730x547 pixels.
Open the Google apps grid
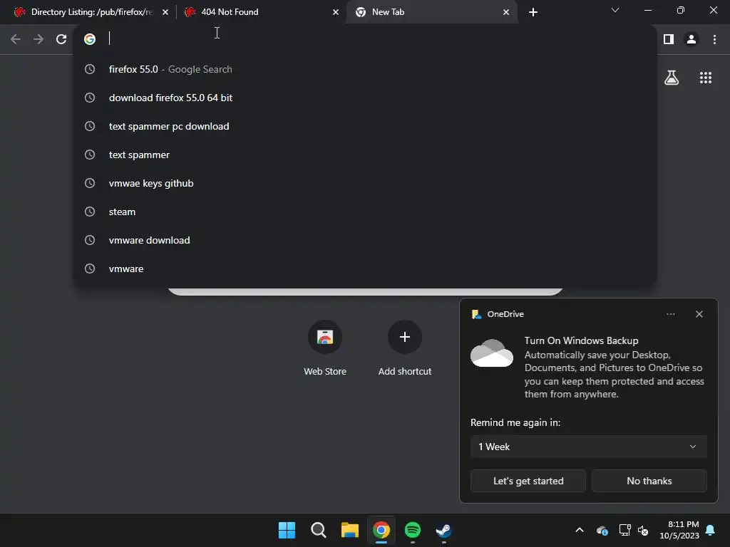point(706,78)
